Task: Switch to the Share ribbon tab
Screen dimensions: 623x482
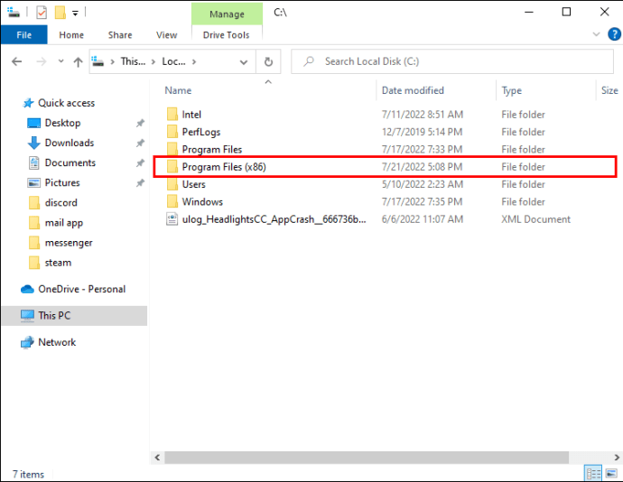Action: click(120, 35)
